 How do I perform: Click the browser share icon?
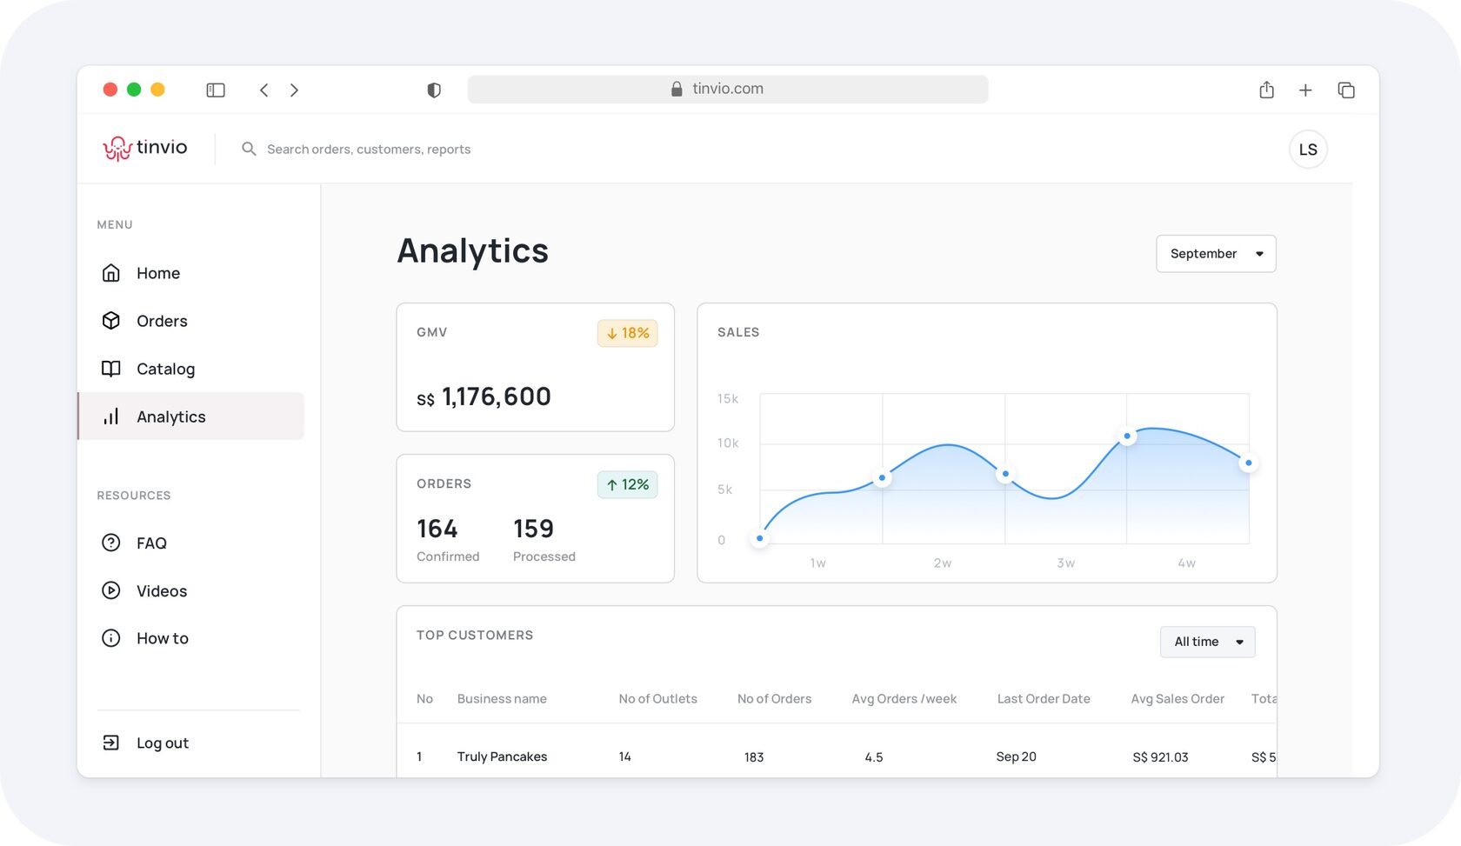tap(1266, 90)
